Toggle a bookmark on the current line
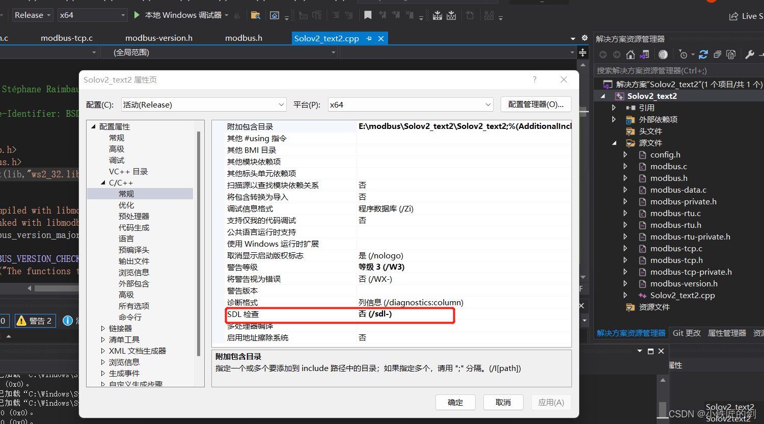 pos(368,16)
